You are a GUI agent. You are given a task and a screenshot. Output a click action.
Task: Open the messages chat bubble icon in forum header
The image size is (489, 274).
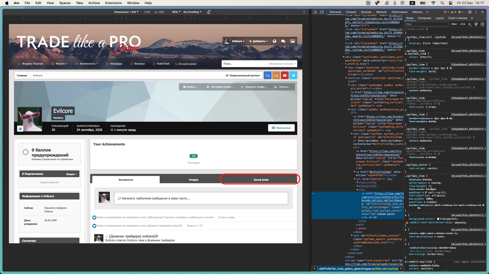coord(283,41)
